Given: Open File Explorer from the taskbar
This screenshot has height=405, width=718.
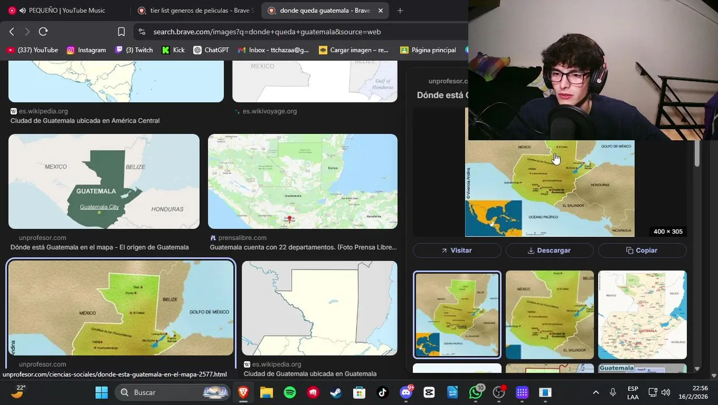Looking at the screenshot, I should (266, 392).
